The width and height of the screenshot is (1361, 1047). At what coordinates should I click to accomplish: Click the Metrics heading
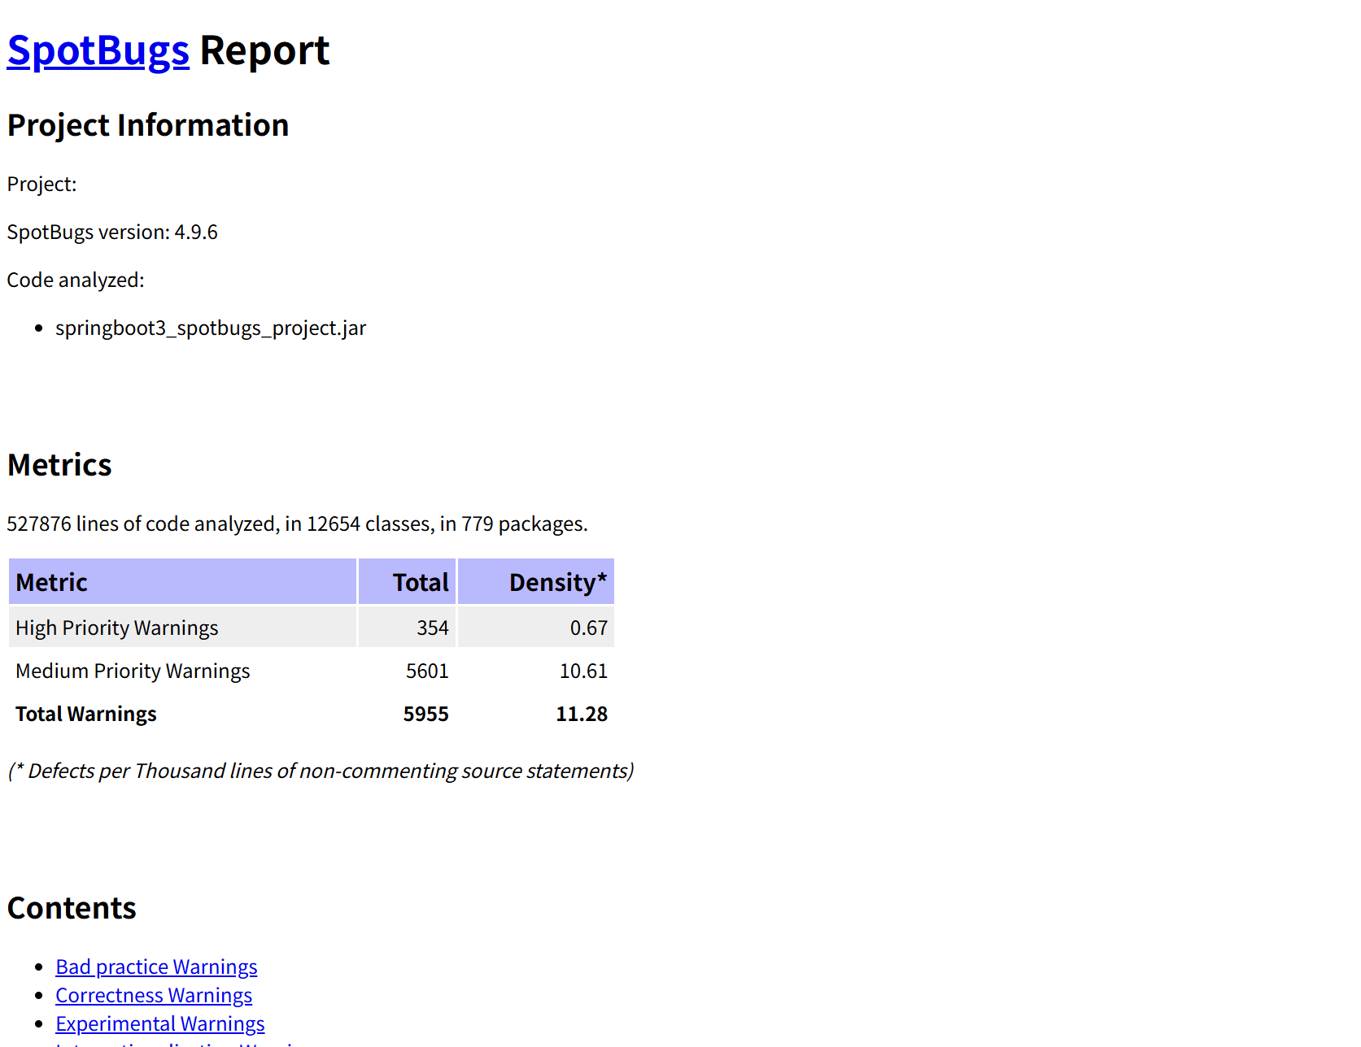point(59,465)
